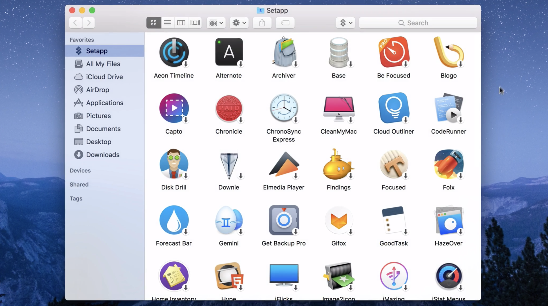Switch to icon grid view
The height and width of the screenshot is (306, 548).
pyautogui.click(x=154, y=23)
